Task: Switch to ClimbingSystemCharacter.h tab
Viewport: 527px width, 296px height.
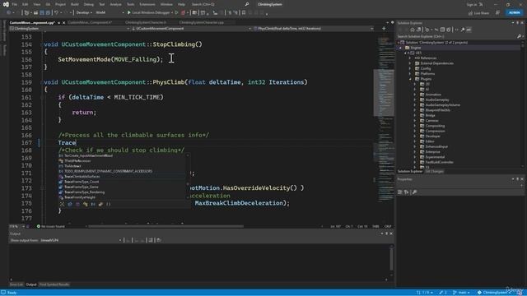Action: pyautogui.click(x=146, y=23)
